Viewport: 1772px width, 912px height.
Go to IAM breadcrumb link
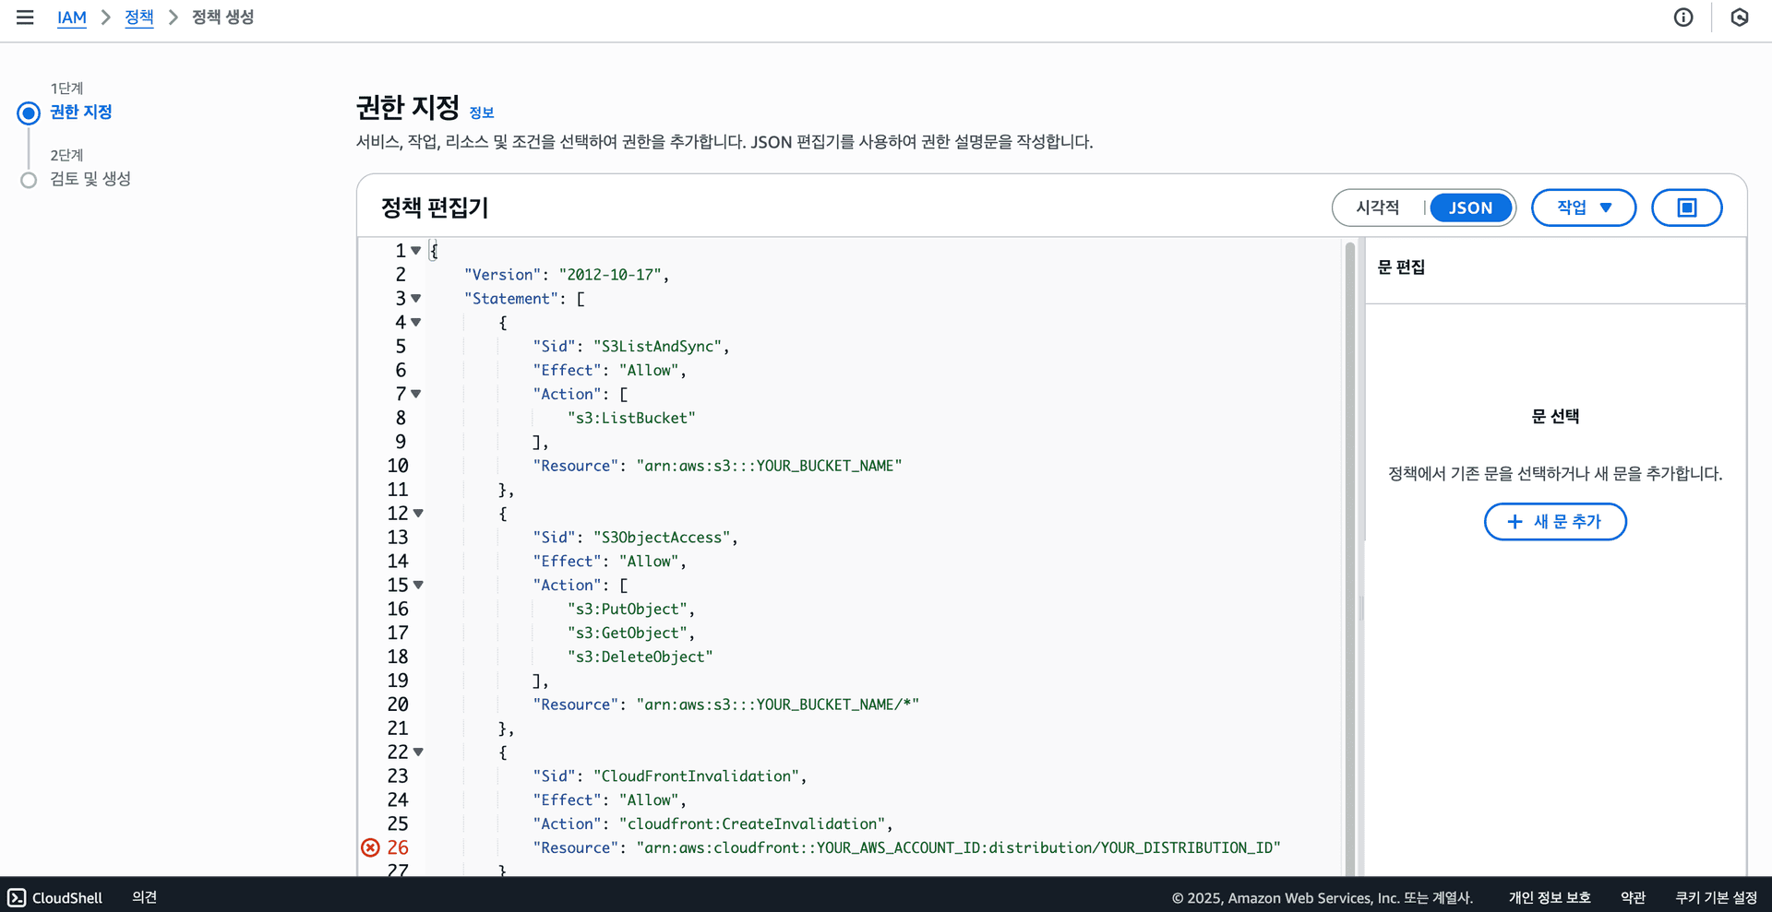click(x=71, y=18)
